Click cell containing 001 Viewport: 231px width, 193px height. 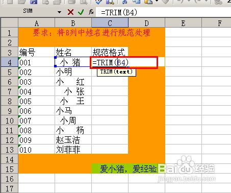(x=37, y=62)
